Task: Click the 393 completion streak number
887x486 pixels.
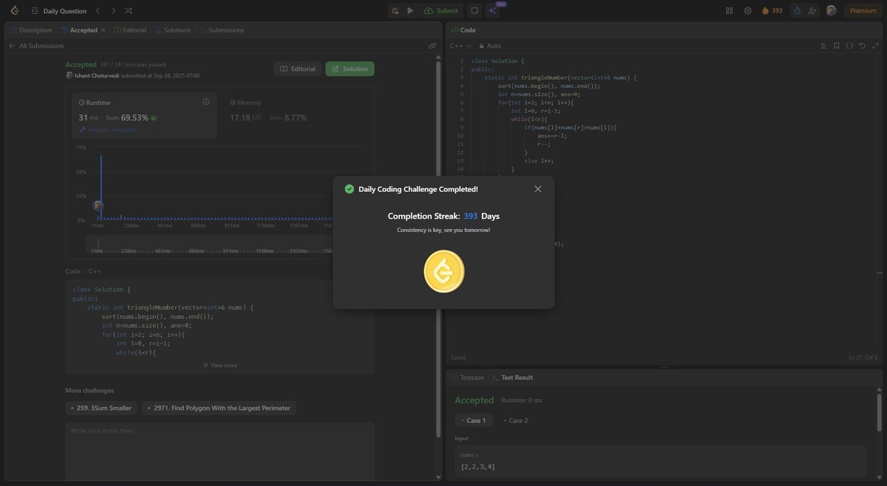Action: [471, 216]
